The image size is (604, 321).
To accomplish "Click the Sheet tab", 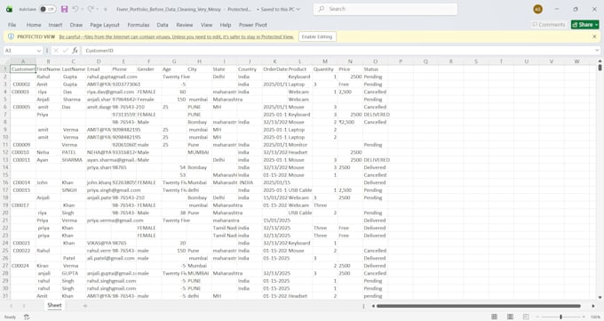I will point(54,305).
